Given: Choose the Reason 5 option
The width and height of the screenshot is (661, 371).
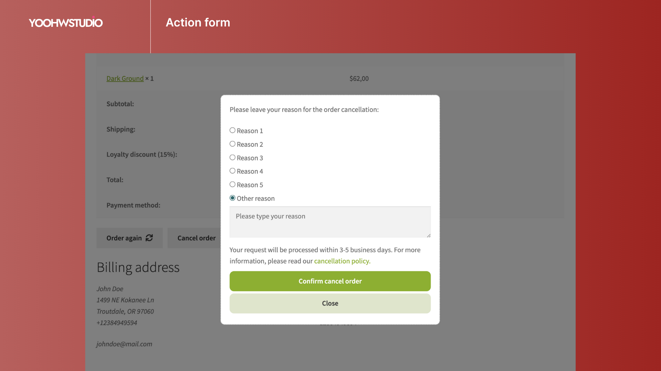Looking at the screenshot, I should coord(232,184).
